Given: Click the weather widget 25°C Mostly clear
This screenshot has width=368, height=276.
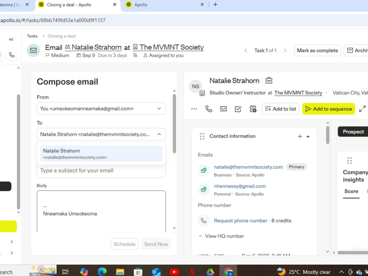Looking at the screenshot, I should click(304, 272).
